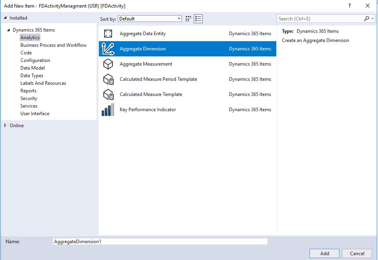Select Labels And Resources category
378x260 pixels.
pyautogui.click(x=43, y=83)
